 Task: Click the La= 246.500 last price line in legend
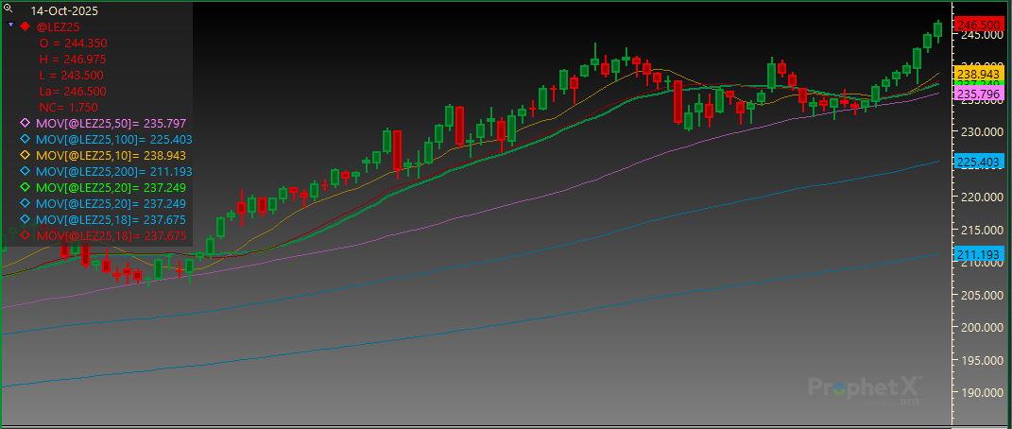72,92
